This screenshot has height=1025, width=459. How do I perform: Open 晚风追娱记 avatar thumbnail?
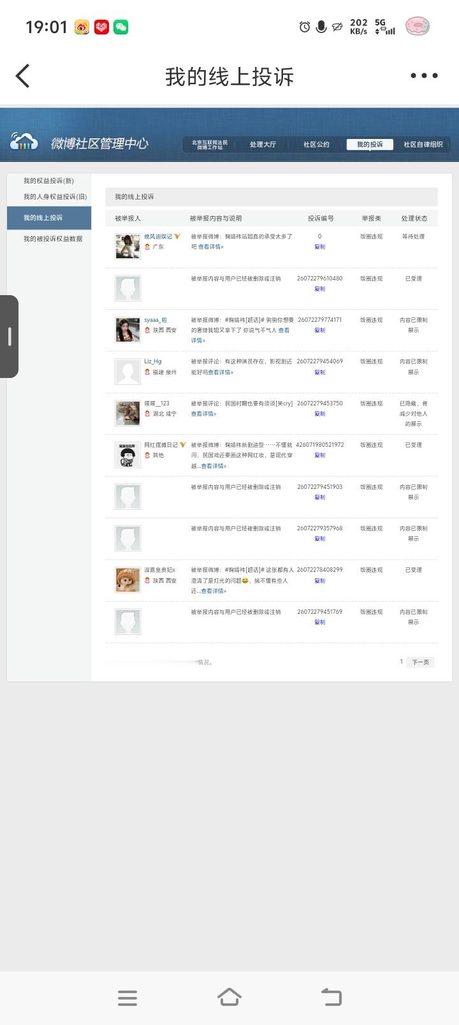click(127, 247)
